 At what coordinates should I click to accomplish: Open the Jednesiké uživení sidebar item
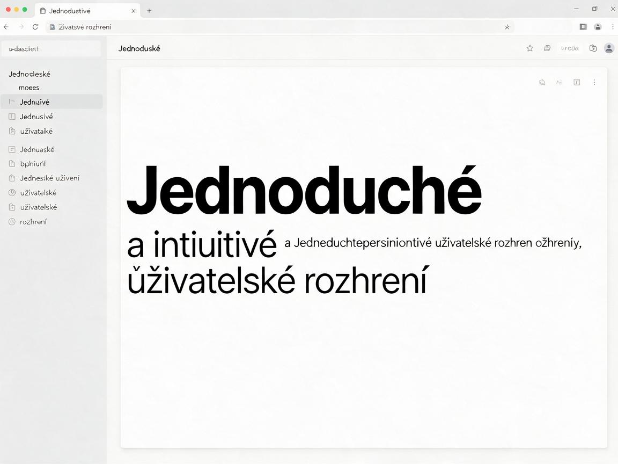click(x=51, y=178)
